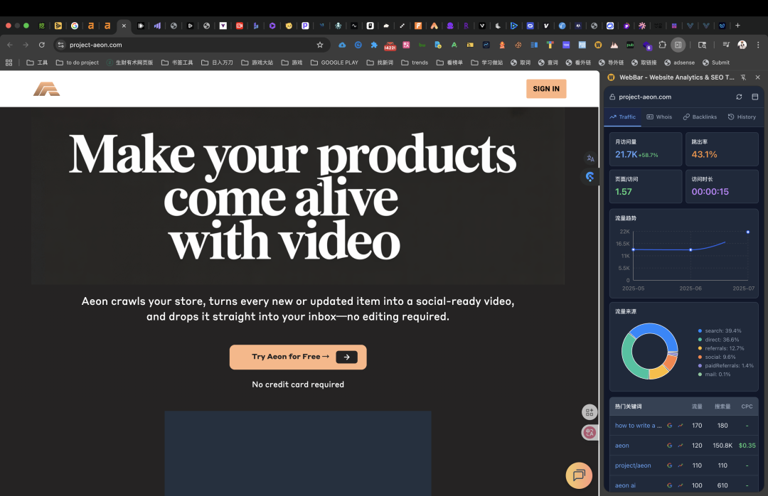Open Chrome apps grid in bookmarks bar

tap(9, 63)
